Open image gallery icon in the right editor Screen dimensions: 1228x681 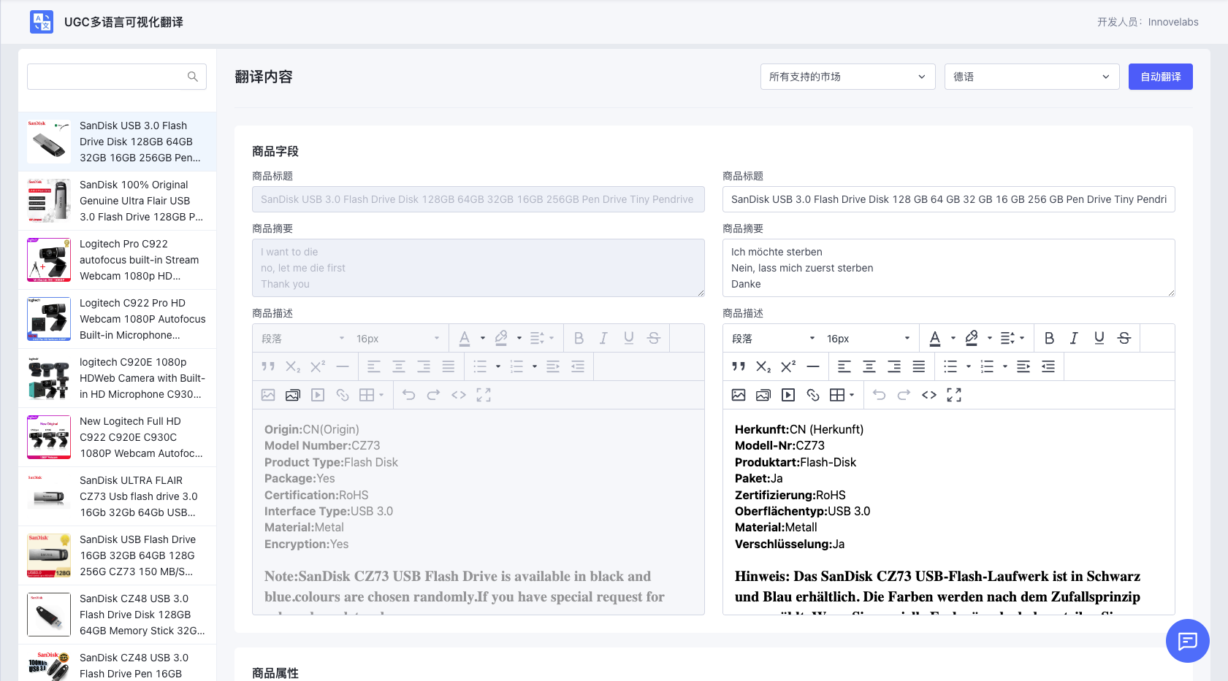pos(763,395)
